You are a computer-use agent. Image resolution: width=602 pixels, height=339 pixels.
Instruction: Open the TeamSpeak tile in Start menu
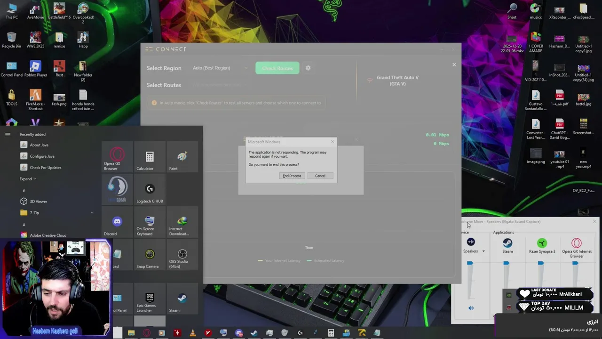tap(117, 189)
